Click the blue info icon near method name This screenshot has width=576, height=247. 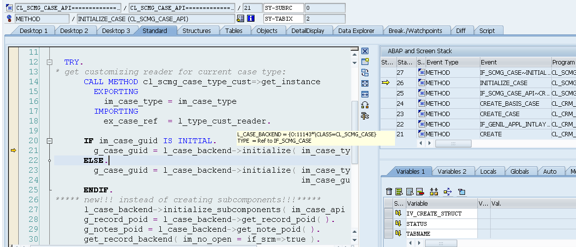[251, 19]
